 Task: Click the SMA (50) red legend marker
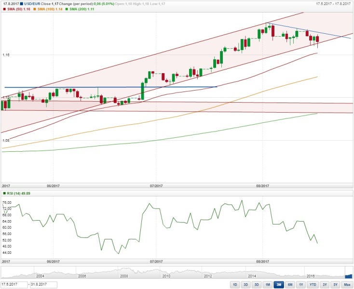(x=4, y=9)
